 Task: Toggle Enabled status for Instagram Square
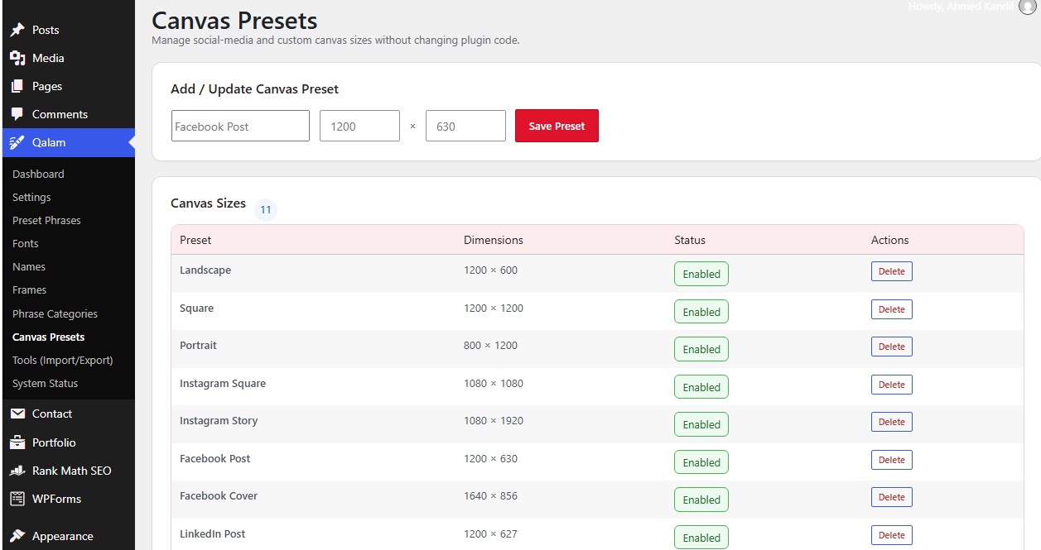point(701,387)
